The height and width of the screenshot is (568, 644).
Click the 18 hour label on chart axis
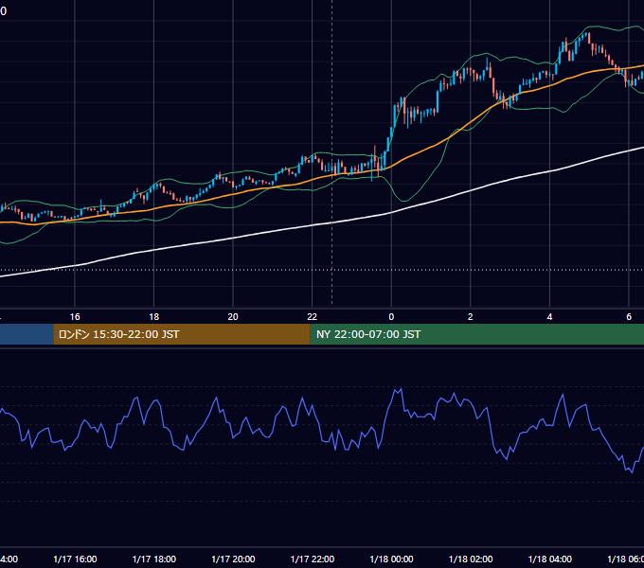(154, 317)
